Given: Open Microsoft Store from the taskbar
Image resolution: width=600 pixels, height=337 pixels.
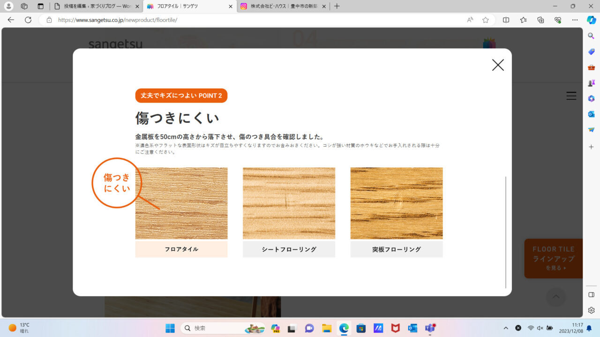Looking at the screenshot, I should coord(361,328).
